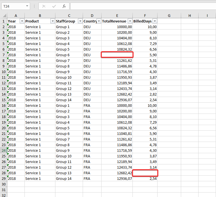This screenshot has height=197, width=216.
Task: Click the Enter checkmark icon in formula bar
Action: pos(54,6)
